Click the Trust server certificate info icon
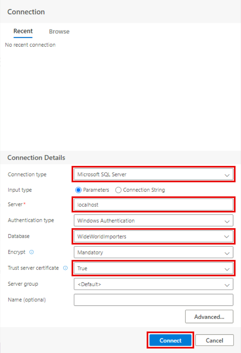The height and width of the screenshot is (353, 241). (65, 268)
